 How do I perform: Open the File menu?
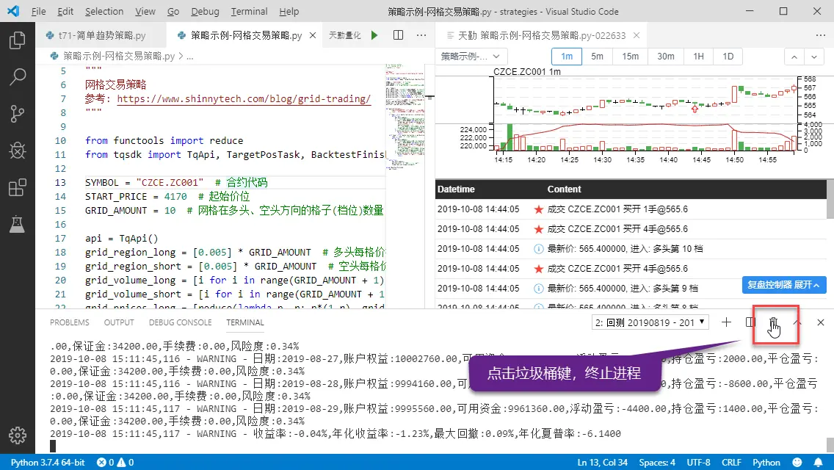coord(38,11)
